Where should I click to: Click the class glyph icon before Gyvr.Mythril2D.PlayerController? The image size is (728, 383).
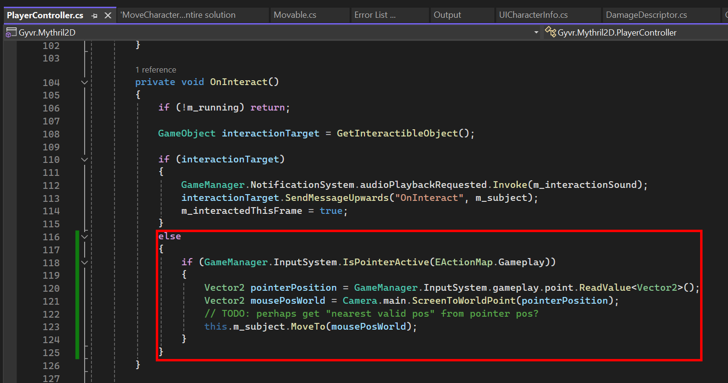pyautogui.click(x=550, y=32)
